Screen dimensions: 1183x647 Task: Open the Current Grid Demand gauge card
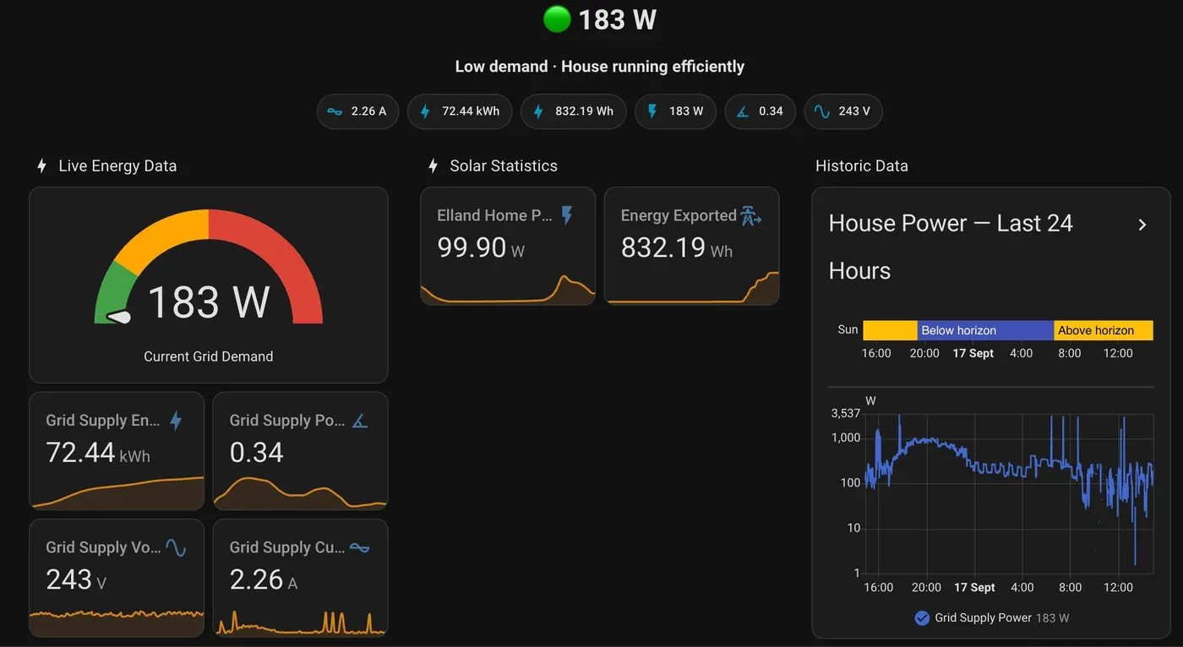pyautogui.click(x=209, y=285)
